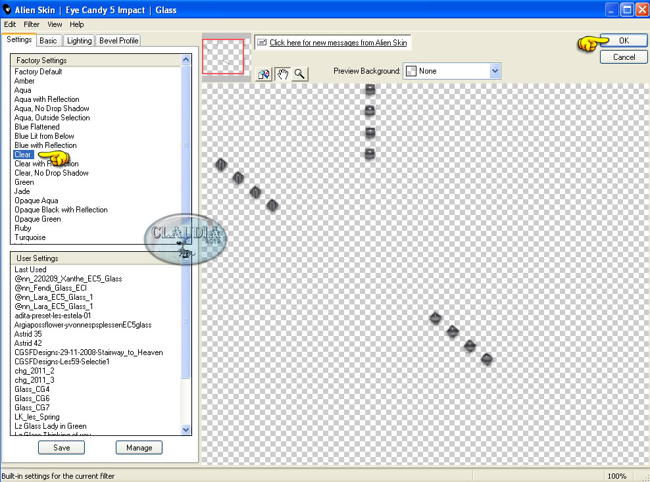This screenshot has width=650, height=482.
Task: Click the Save settings button
Action: pos(61,448)
